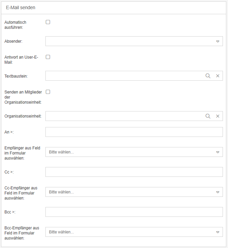Click the Absender field label
Viewport: 228px width, 248px height.
14,41
